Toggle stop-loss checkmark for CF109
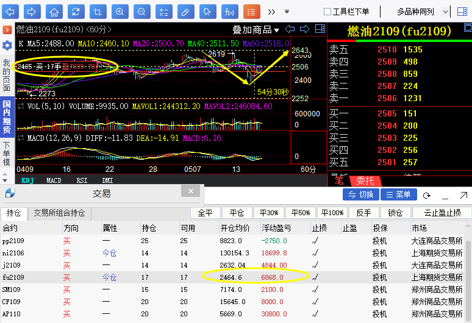This screenshot has height=323, width=472. click(x=315, y=302)
